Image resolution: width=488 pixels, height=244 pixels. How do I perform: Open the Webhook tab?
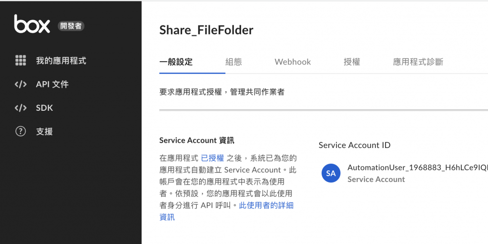[x=293, y=62]
